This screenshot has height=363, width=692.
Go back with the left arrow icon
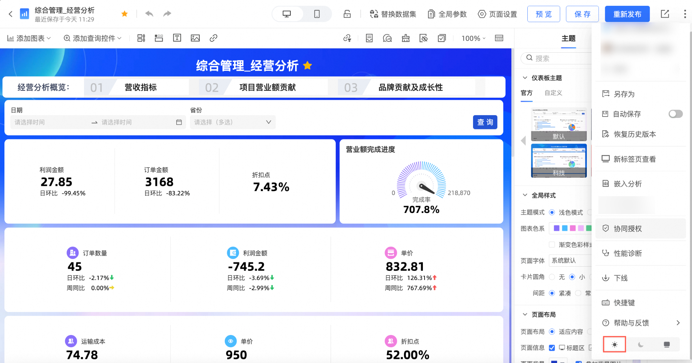[x=11, y=14]
